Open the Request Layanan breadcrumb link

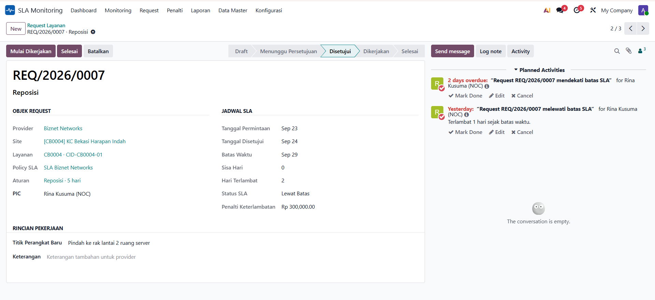tap(46, 26)
